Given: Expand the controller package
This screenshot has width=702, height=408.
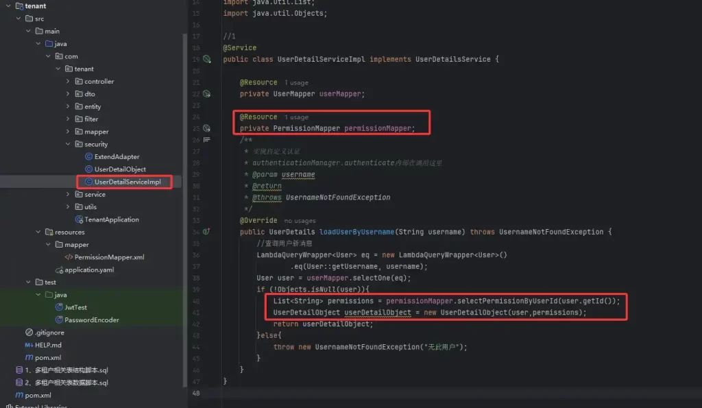Looking at the screenshot, I should 68,82.
